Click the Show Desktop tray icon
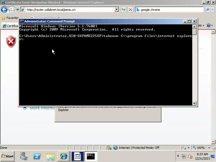 tap(213, 156)
